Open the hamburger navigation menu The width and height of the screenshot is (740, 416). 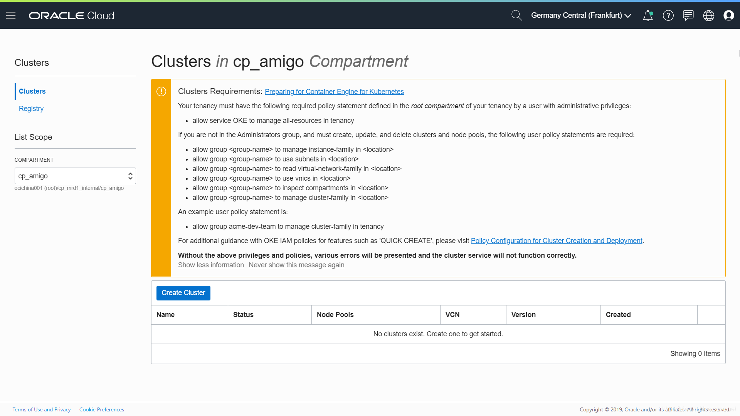pyautogui.click(x=11, y=15)
